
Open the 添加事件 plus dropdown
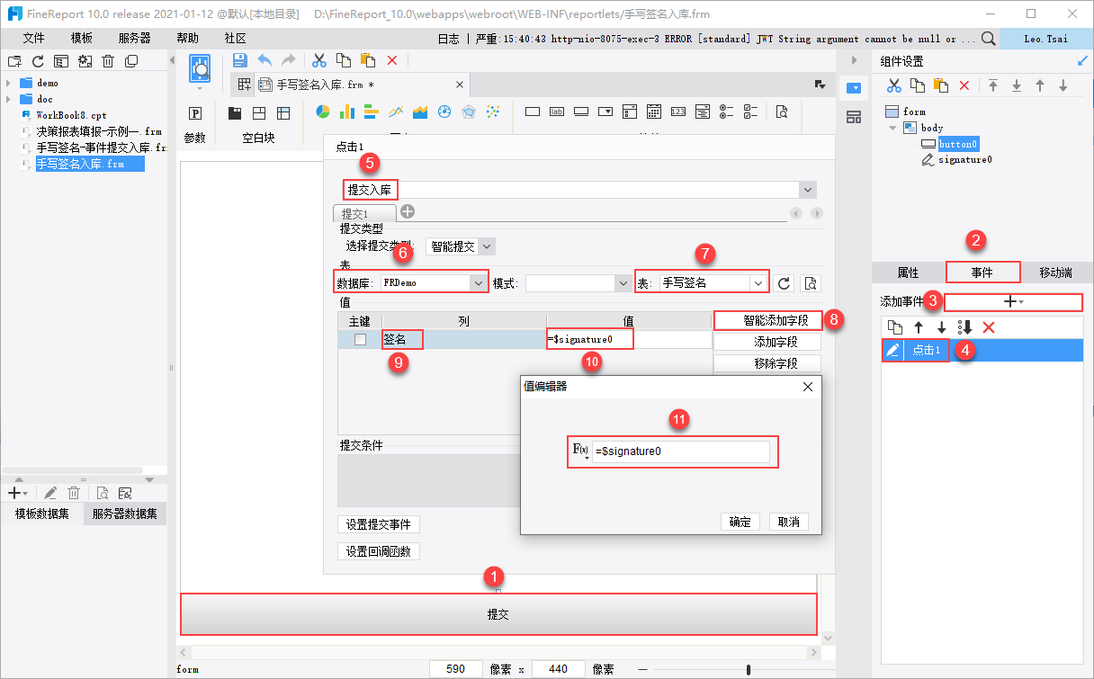[1013, 302]
